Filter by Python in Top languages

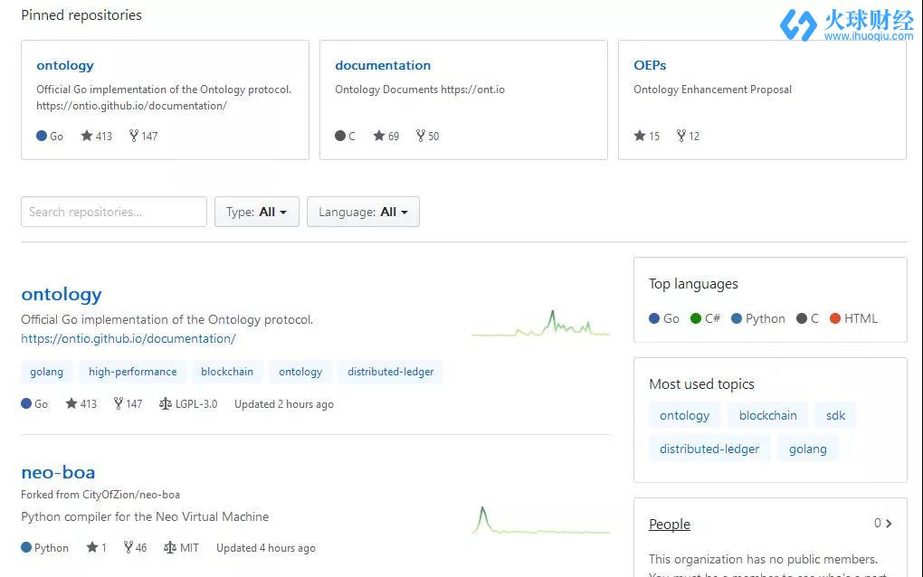point(758,318)
